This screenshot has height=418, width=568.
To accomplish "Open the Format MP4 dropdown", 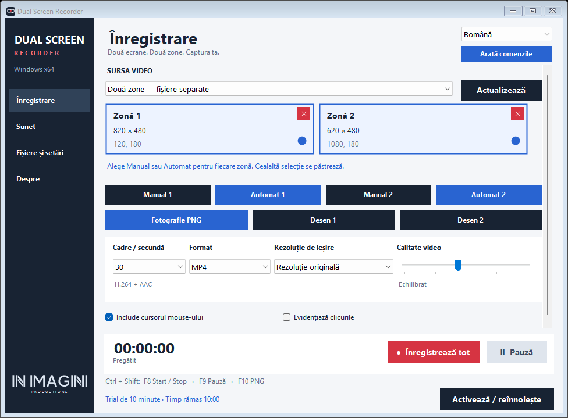I will [230, 267].
